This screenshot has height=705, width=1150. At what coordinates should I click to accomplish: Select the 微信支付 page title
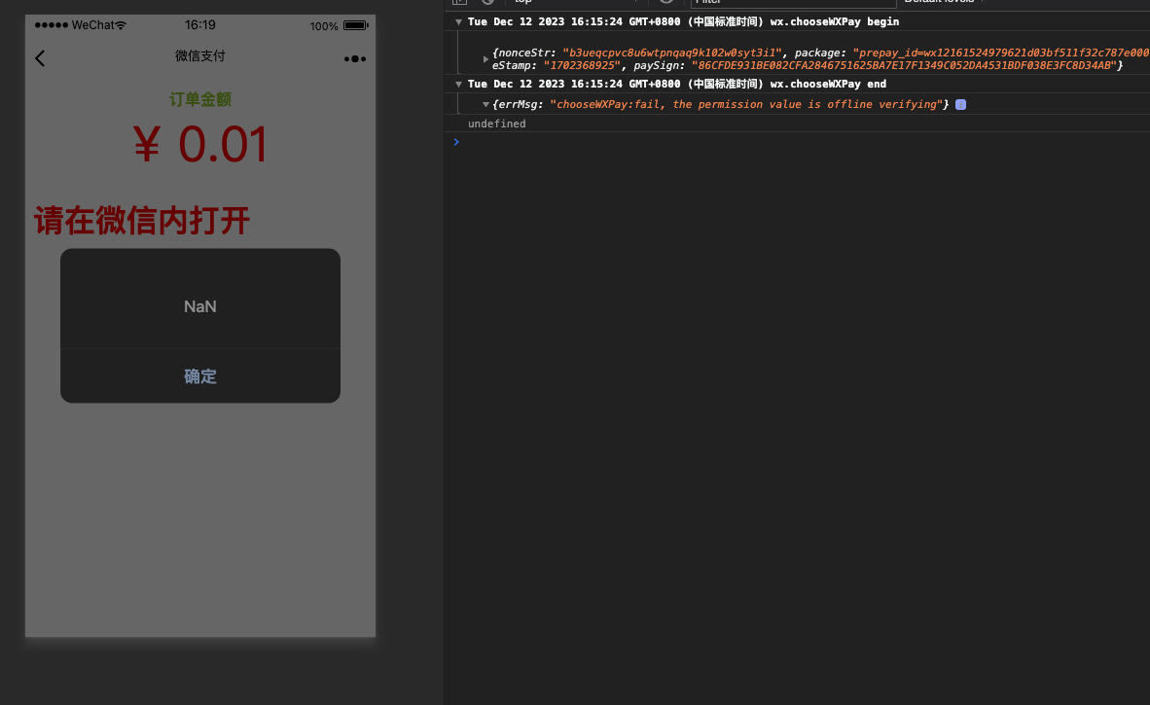[x=200, y=56]
